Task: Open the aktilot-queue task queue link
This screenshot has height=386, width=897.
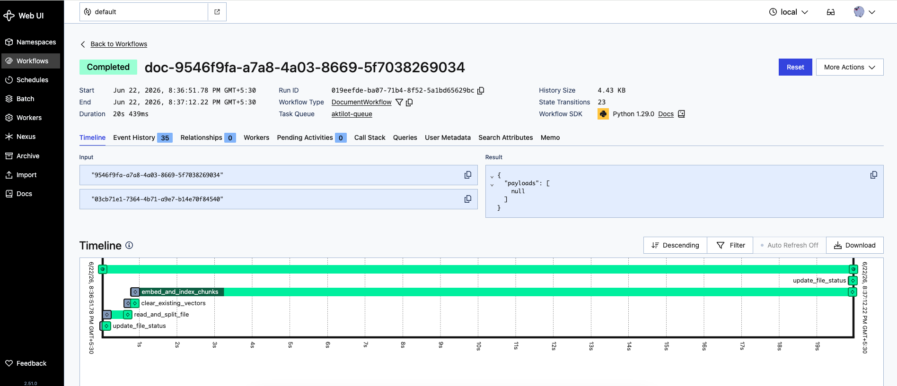Action: tap(352, 114)
